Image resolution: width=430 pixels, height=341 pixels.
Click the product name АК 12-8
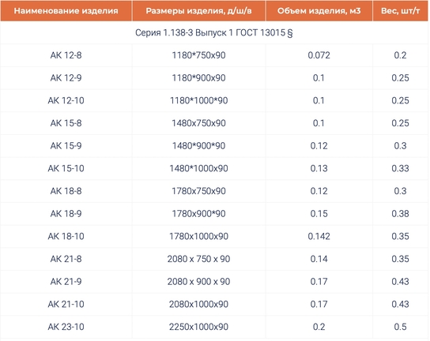[x=66, y=55]
